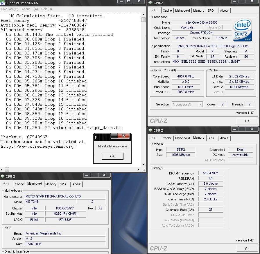Click the Core Speed value 4657.0 MHz

(x=186, y=76)
